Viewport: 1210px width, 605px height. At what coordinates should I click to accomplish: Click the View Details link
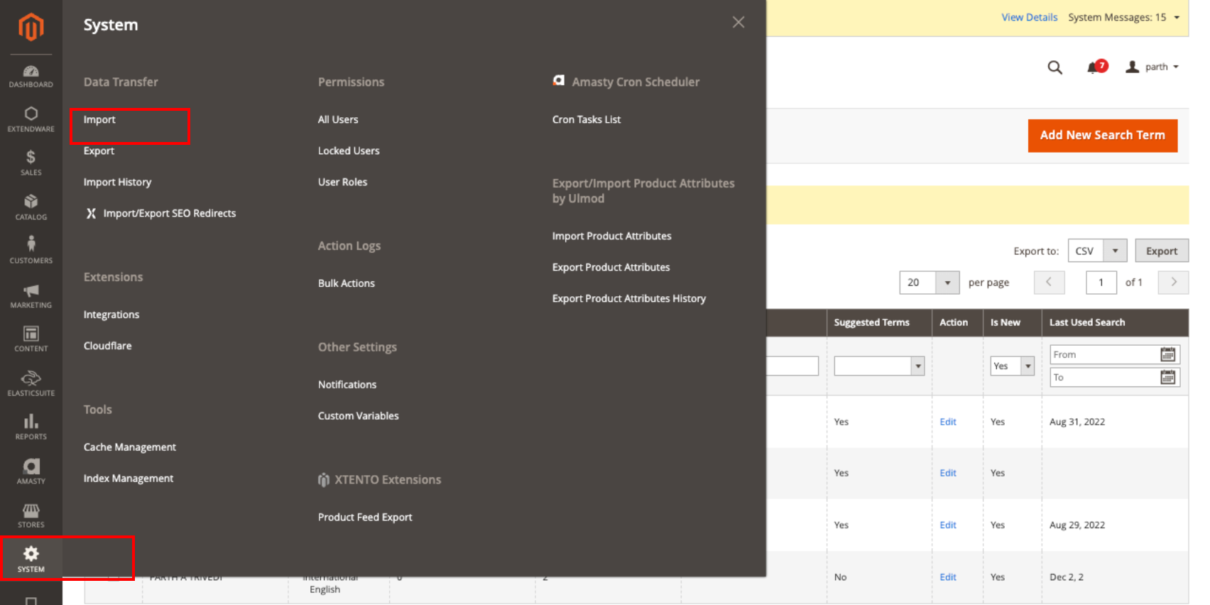(1029, 17)
